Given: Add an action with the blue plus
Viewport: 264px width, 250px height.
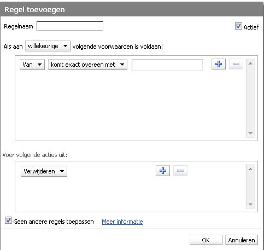Looking at the screenshot, I should (163, 171).
